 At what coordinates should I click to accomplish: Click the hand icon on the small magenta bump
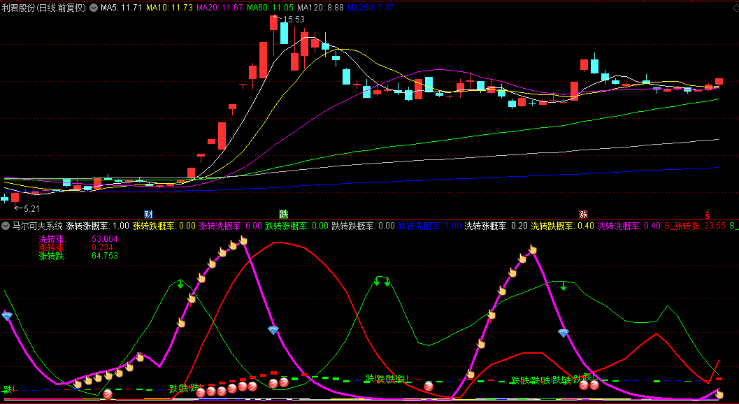(x=140, y=357)
